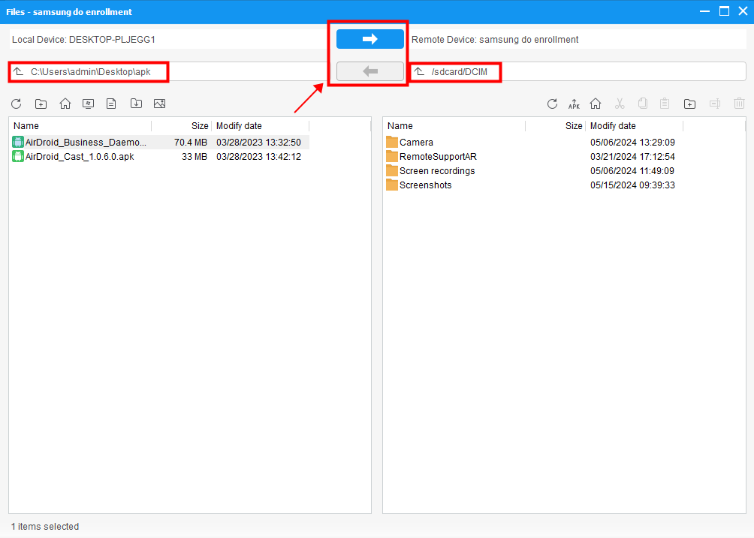The height and width of the screenshot is (538, 754).
Task: Refresh the local device file list
Action: tap(16, 104)
